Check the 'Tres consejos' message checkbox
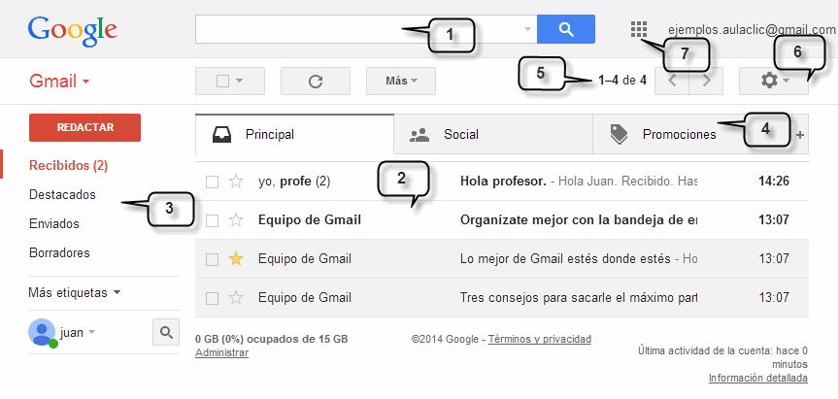 212,298
